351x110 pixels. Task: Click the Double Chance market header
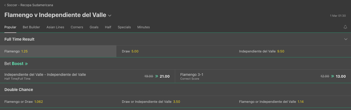pos(19,90)
